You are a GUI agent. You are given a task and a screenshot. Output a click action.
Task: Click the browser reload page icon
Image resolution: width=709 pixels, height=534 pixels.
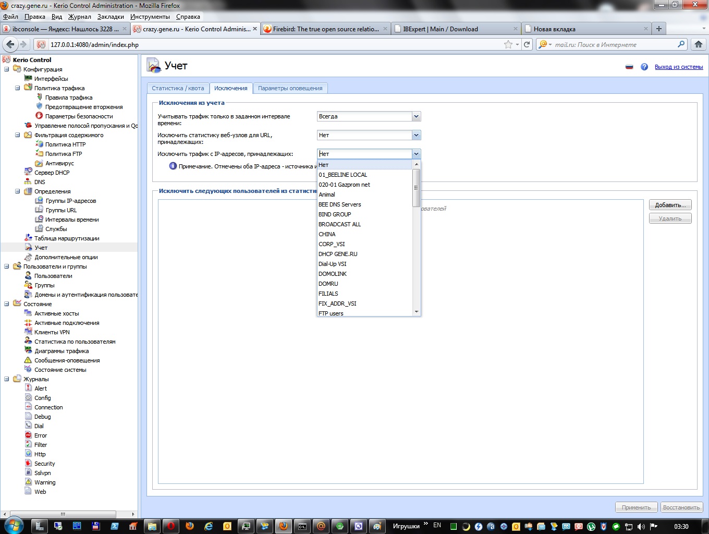click(x=527, y=44)
